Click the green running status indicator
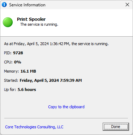The image size is (133, 135). click(x=8, y=22)
